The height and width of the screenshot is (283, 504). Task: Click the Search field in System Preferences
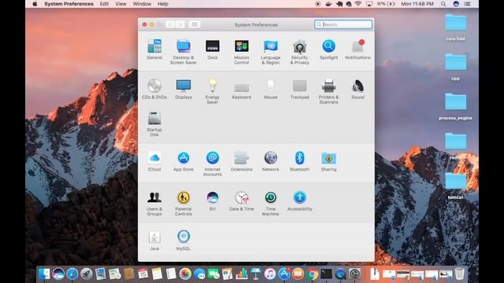(343, 24)
